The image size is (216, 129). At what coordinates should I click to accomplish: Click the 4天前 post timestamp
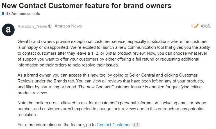(x=206, y=26)
